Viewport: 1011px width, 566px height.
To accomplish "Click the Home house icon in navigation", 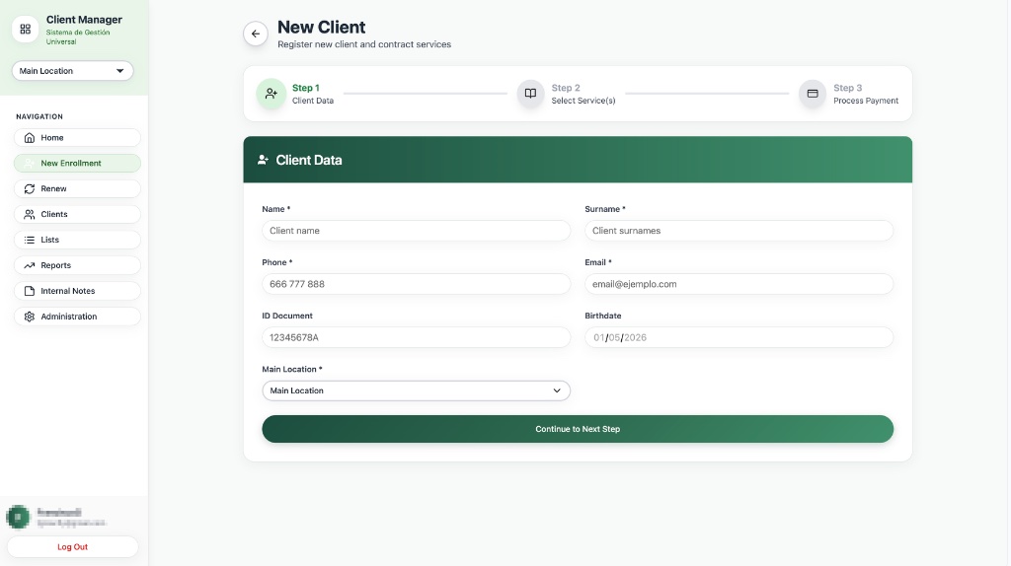I will pos(29,138).
